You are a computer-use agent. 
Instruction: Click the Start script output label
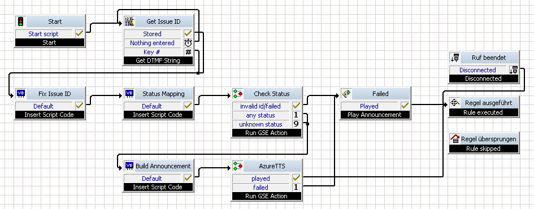click(44, 34)
